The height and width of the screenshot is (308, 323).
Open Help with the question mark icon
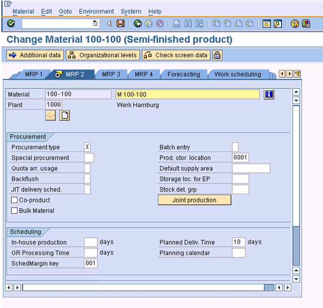[295, 23]
